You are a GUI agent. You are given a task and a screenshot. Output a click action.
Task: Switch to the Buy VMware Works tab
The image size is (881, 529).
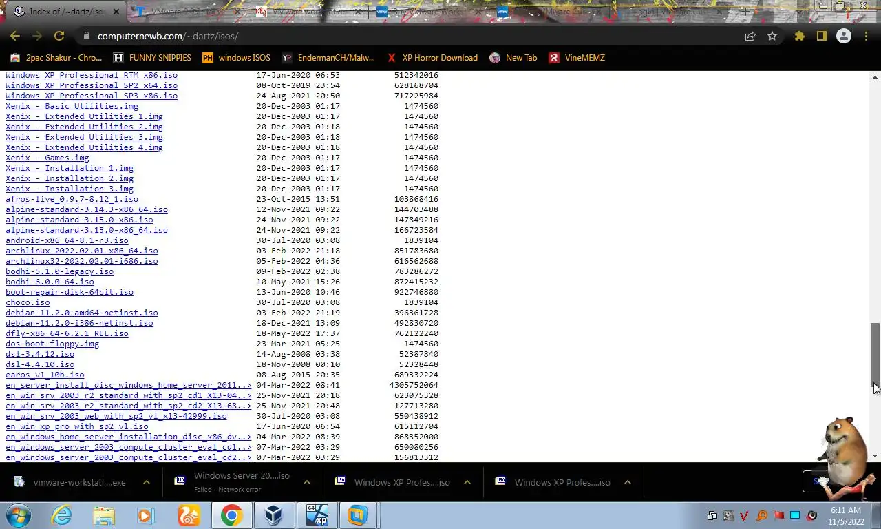(429, 12)
